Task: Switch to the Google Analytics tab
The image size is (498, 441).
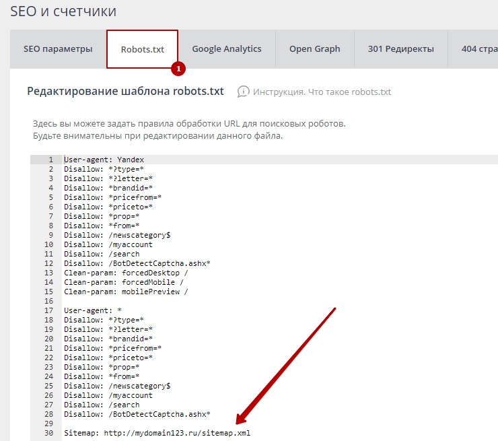Action: [226, 49]
